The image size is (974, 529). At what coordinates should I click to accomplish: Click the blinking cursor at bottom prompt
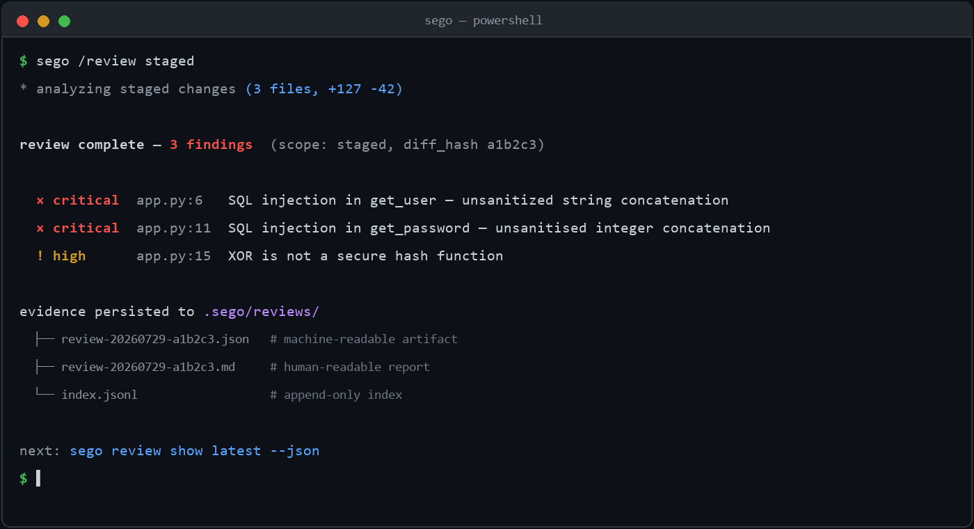[x=38, y=478]
